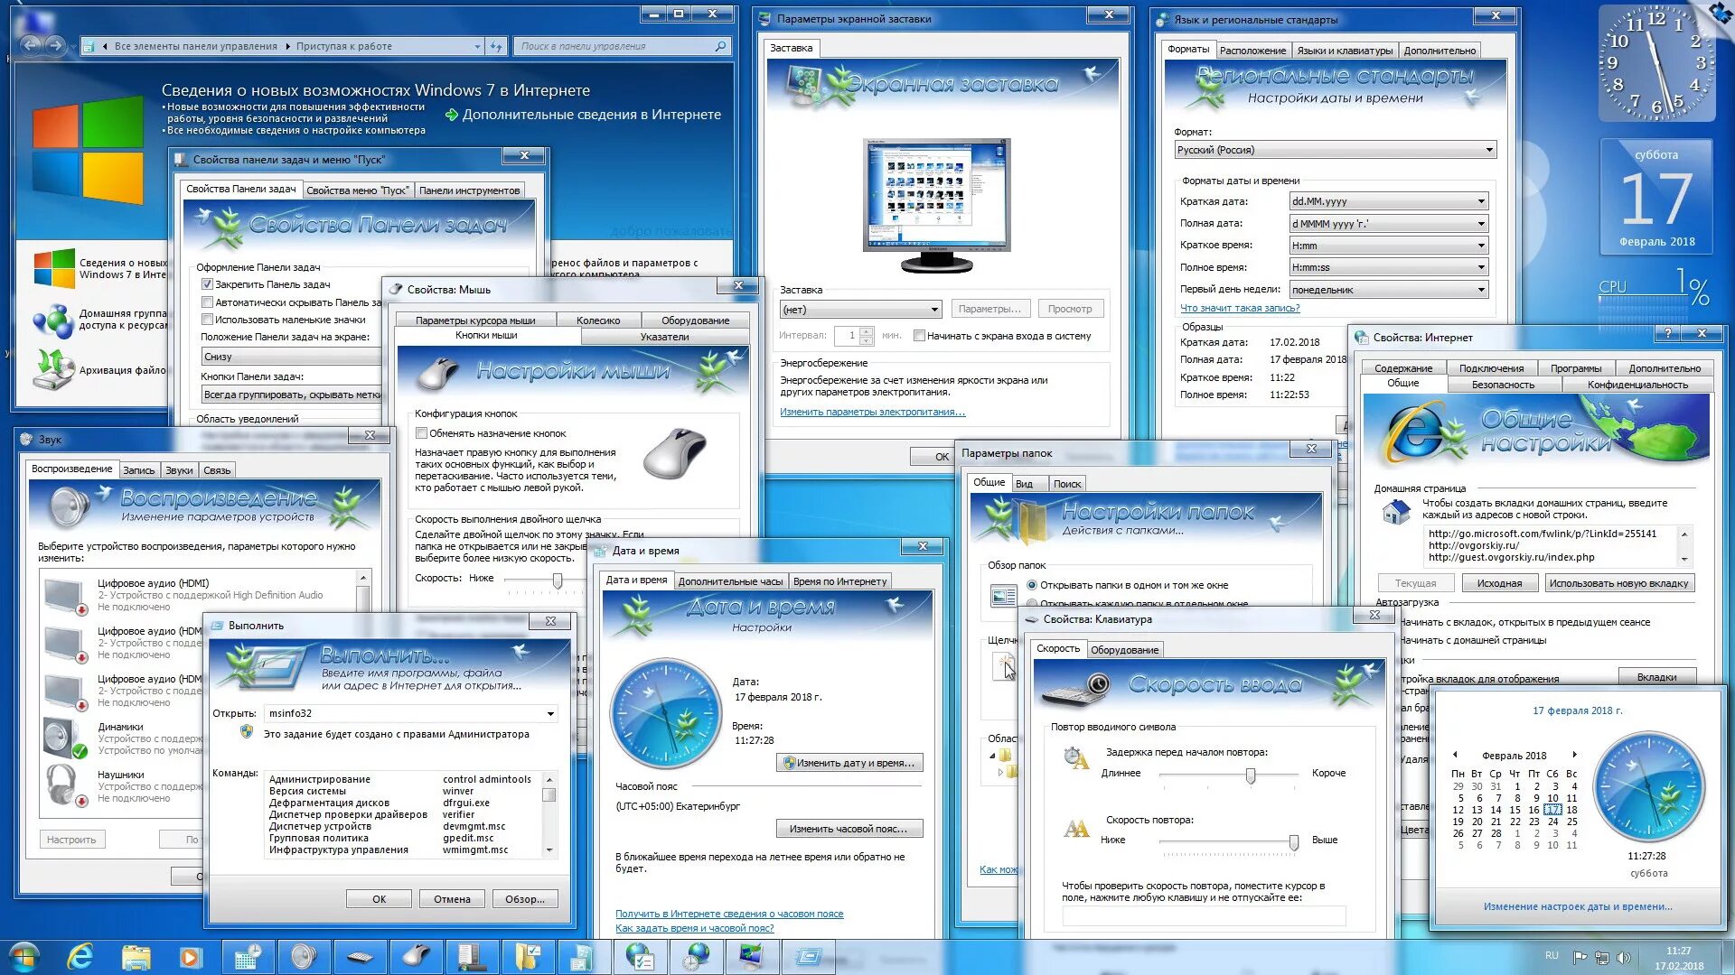Open the Windows Start menu orb
The image size is (1735, 975).
coord(24,956)
